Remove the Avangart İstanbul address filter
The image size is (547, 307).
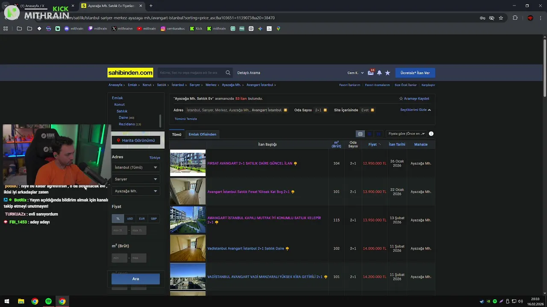point(285,110)
